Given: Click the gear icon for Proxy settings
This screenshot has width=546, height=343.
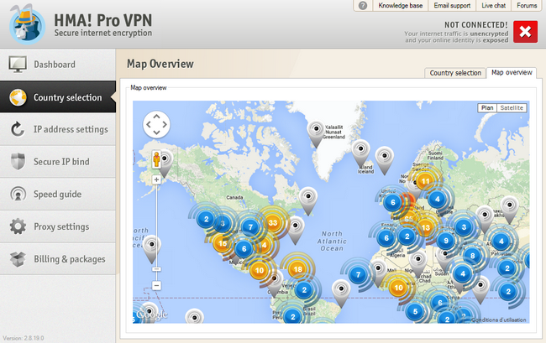Looking at the screenshot, I should (18, 226).
